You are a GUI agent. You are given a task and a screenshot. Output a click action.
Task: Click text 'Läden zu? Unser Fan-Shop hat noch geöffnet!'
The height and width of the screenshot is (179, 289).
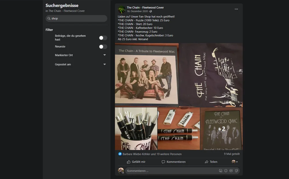pos(146,17)
